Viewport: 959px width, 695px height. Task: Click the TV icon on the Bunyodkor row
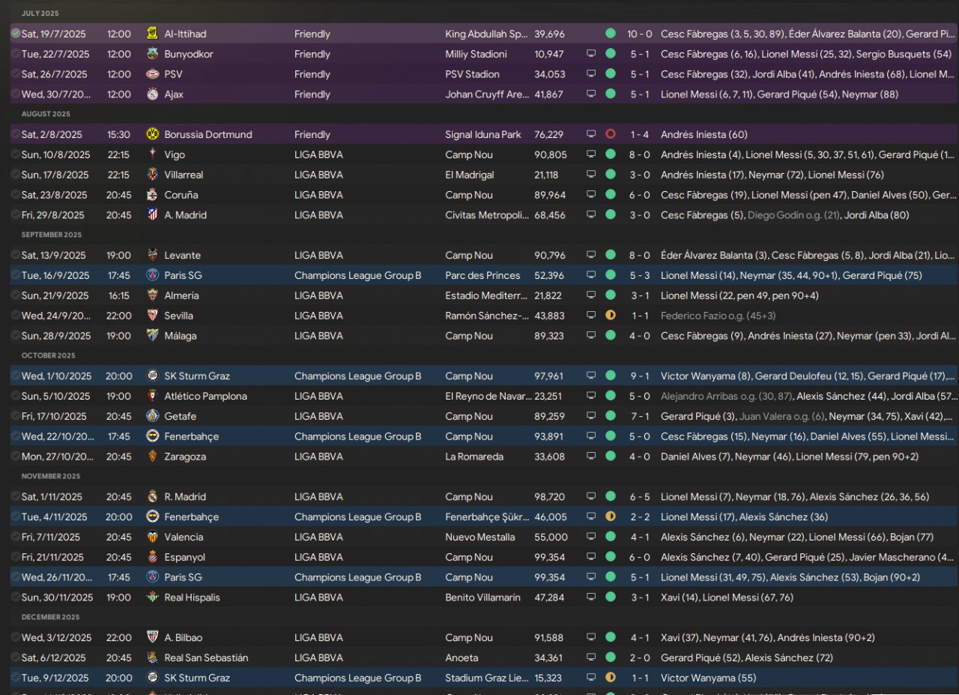click(x=590, y=54)
